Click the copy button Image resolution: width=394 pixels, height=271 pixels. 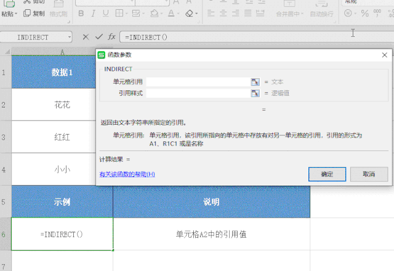coord(34,14)
